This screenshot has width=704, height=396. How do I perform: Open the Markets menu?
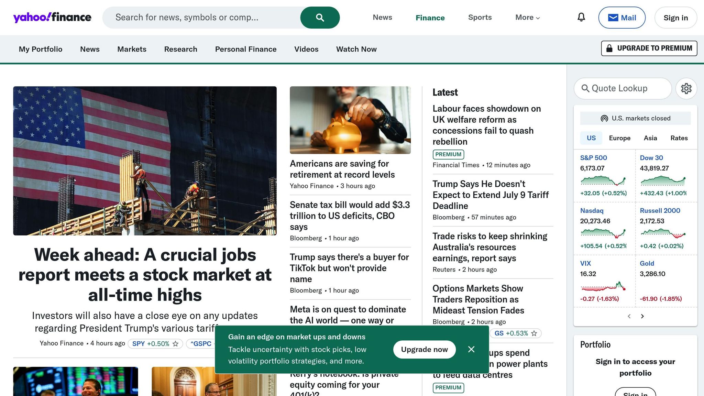pos(132,49)
